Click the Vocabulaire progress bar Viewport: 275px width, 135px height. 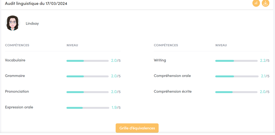[x=87, y=61]
